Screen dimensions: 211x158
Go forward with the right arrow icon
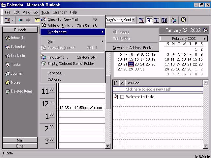(x=28, y=20)
